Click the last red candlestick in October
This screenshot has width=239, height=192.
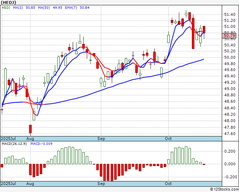[x=204, y=30]
